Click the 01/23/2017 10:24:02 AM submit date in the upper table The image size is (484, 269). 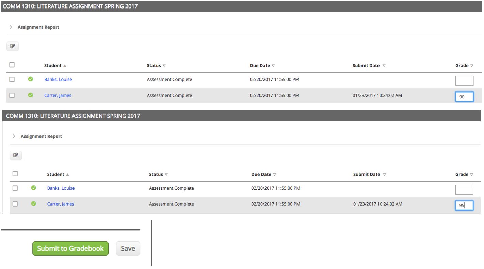tap(377, 95)
